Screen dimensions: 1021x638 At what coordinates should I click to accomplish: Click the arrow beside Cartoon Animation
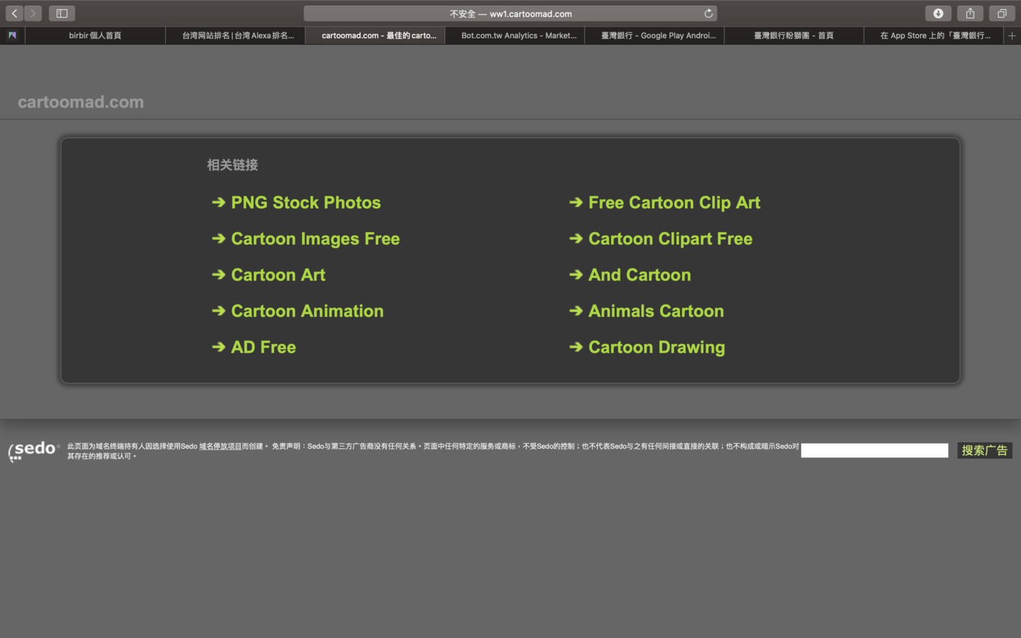(218, 311)
